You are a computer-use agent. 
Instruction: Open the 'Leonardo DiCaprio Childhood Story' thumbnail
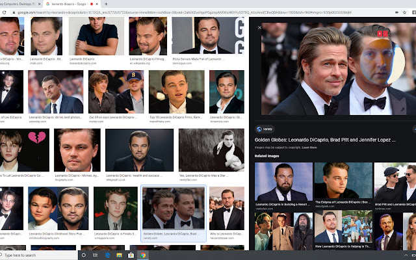pyautogui.click(x=58, y=208)
